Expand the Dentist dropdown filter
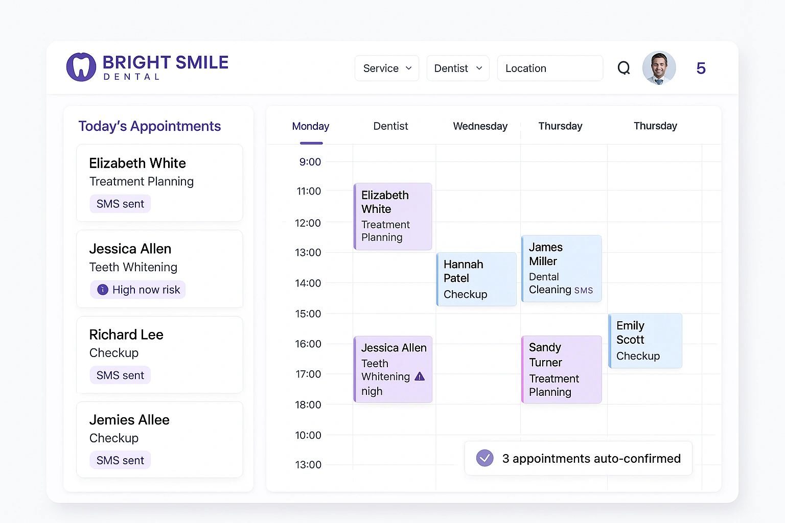Image resolution: width=785 pixels, height=523 pixels. [458, 68]
